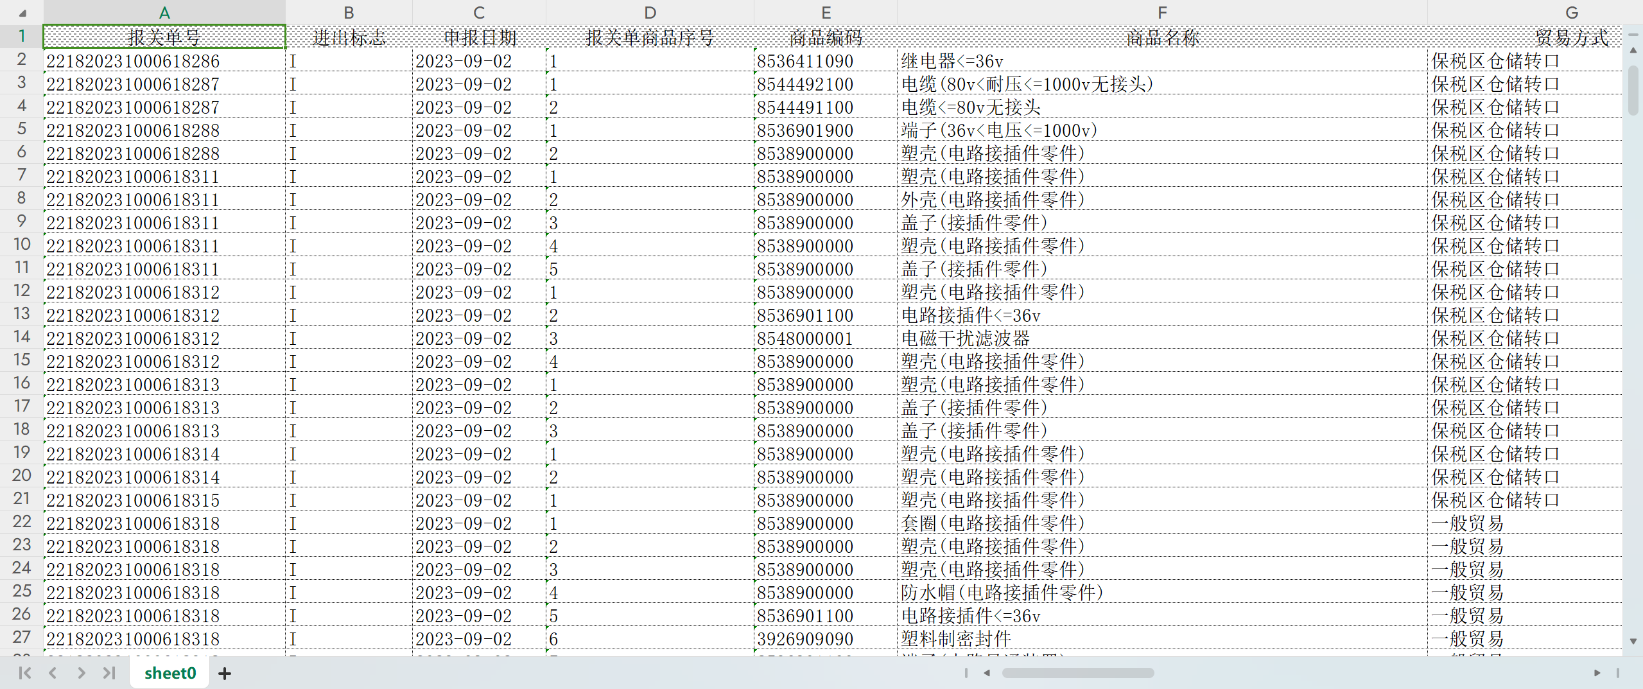The height and width of the screenshot is (689, 1643).
Task: Select column C header
Action: (479, 13)
